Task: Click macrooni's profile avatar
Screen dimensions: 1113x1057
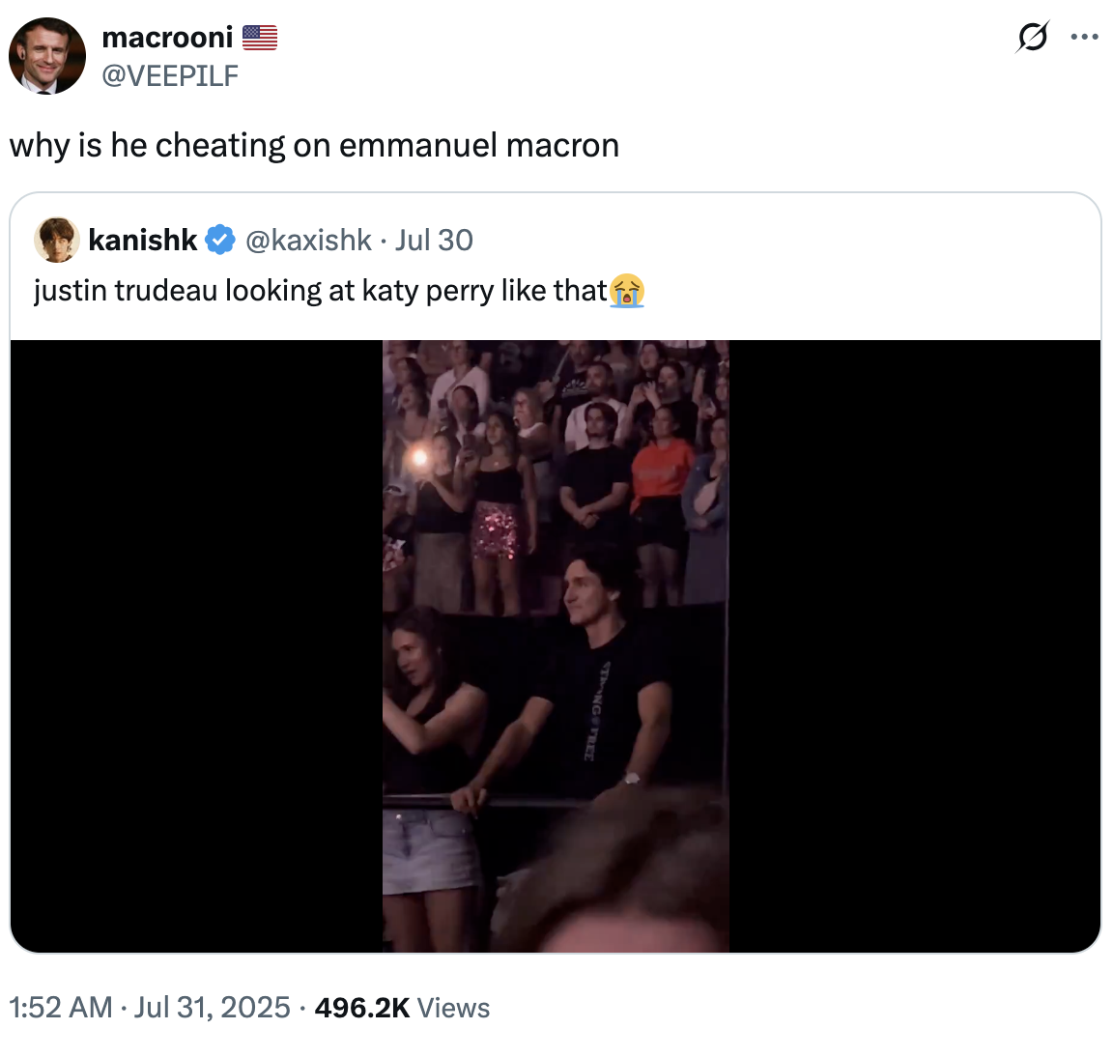Action: (46, 56)
